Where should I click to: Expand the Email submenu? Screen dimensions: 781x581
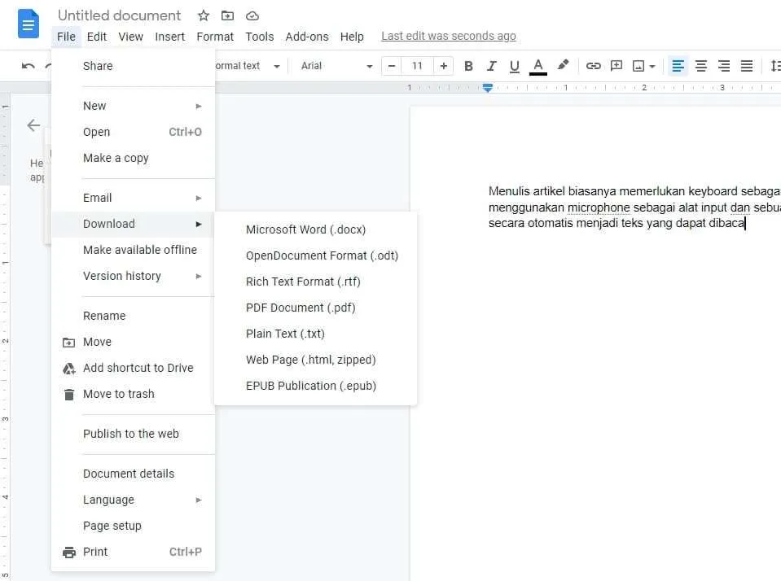[x=133, y=198]
